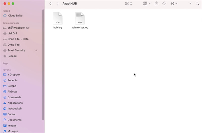The width and height of the screenshot is (202, 133).
Task: Minimize the Finder window
Action: (x=9, y=4)
